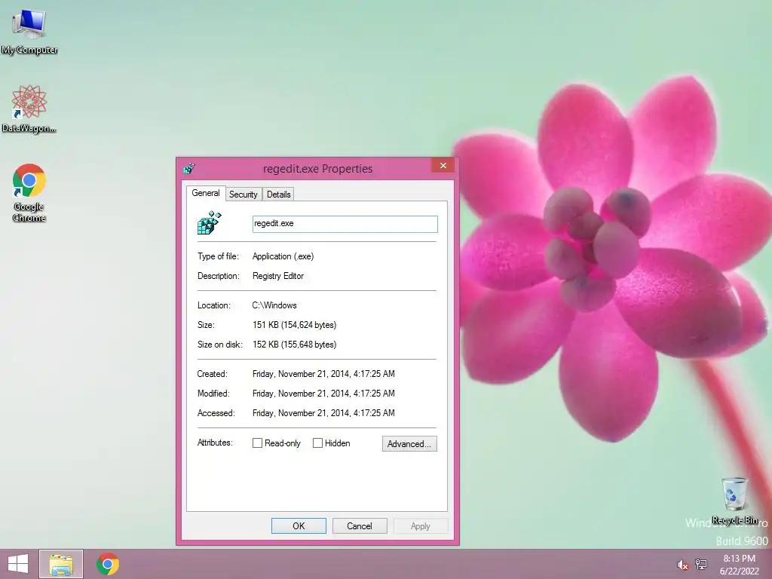
Task: Open the Recycle Bin desktop icon
Action: click(x=734, y=500)
